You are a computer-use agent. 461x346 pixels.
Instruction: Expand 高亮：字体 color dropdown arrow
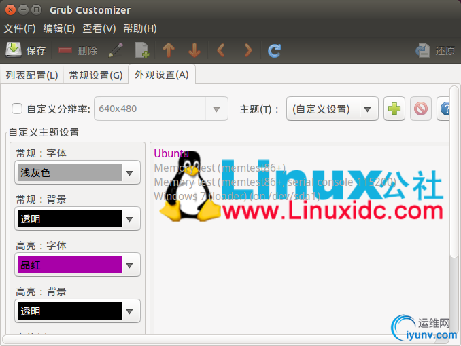(130, 265)
